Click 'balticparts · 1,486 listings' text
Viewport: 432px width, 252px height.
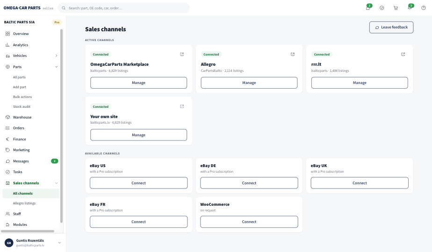point(330,71)
